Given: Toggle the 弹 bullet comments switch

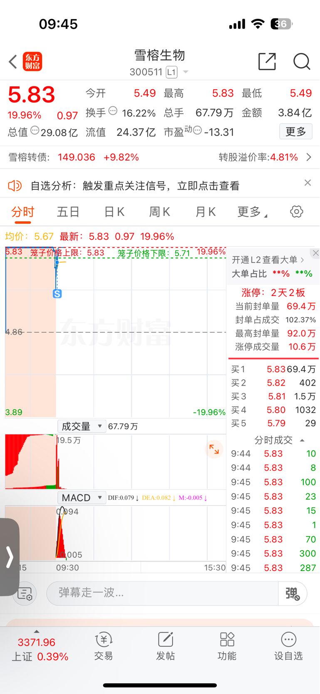Looking at the screenshot, I should pos(293,594).
